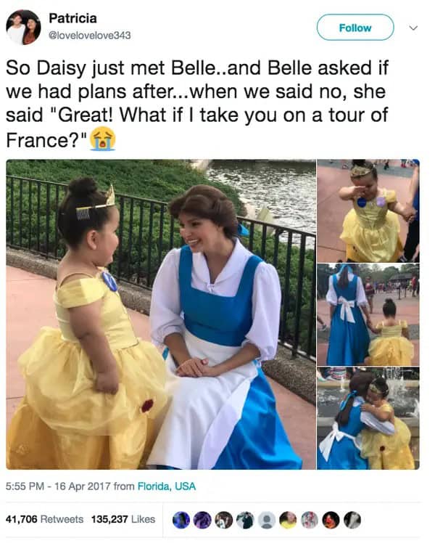Click the Follow button

click(x=355, y=28)
